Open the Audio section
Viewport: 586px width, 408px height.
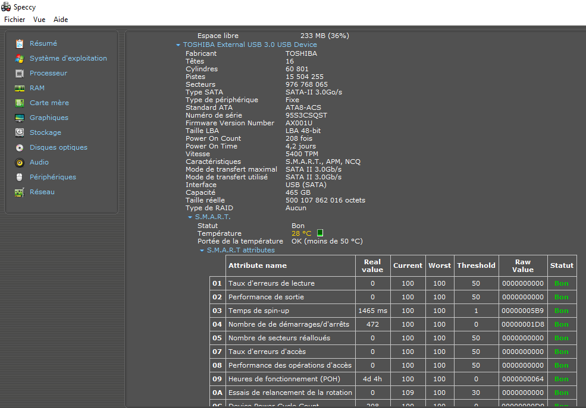click(39, 162)
